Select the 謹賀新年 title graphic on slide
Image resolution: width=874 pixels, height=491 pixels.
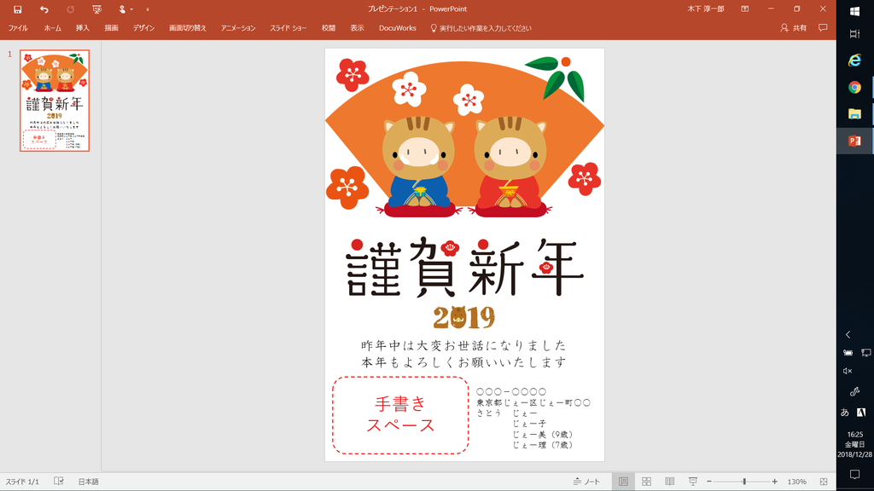point(464,268)
